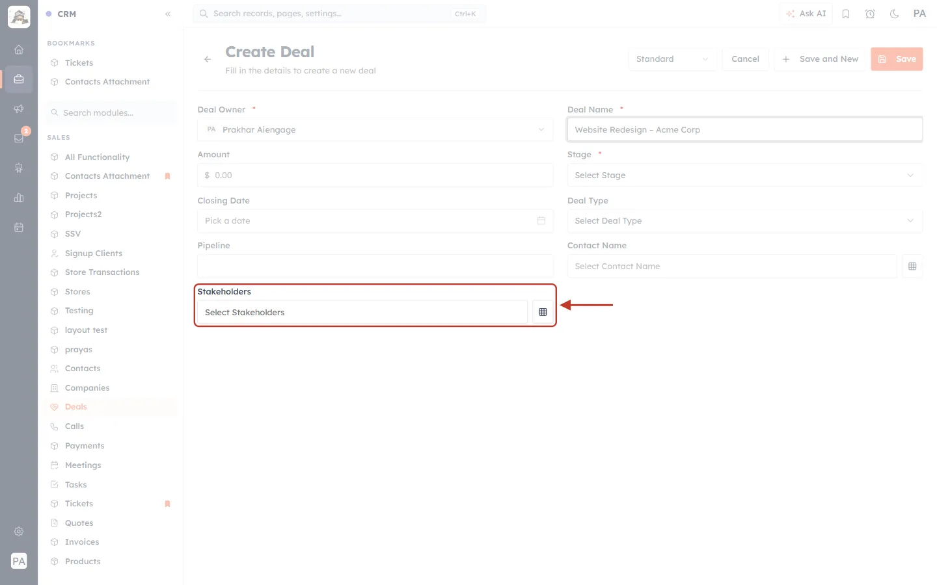Image resolution: width=937 pixels, height=585 pixels.
Task: Toggle bookmark on Contacts Attachment in Sales list
Action: tap(167, 176)
